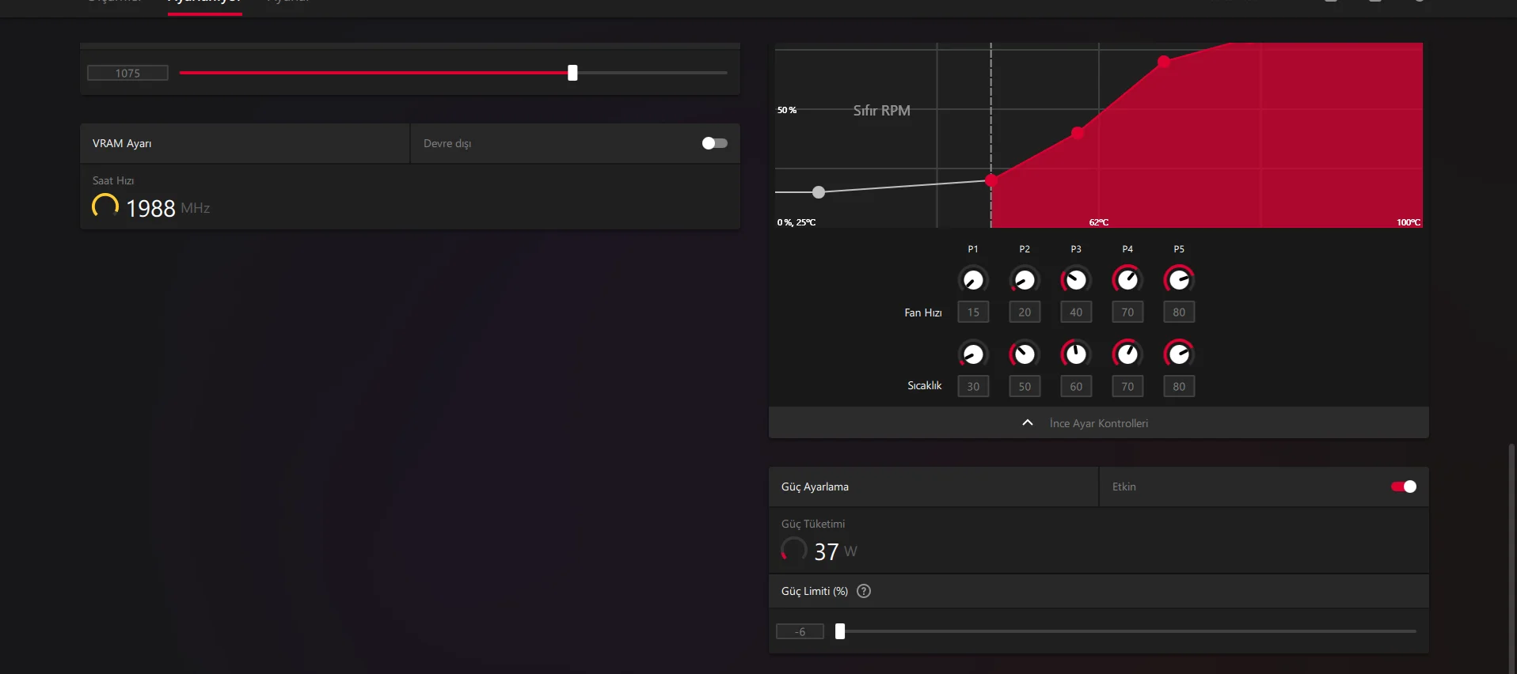Click the topmost visible red fan curve point
This screenshot has width=1517, height=674.
click(x=1164, y=62)
